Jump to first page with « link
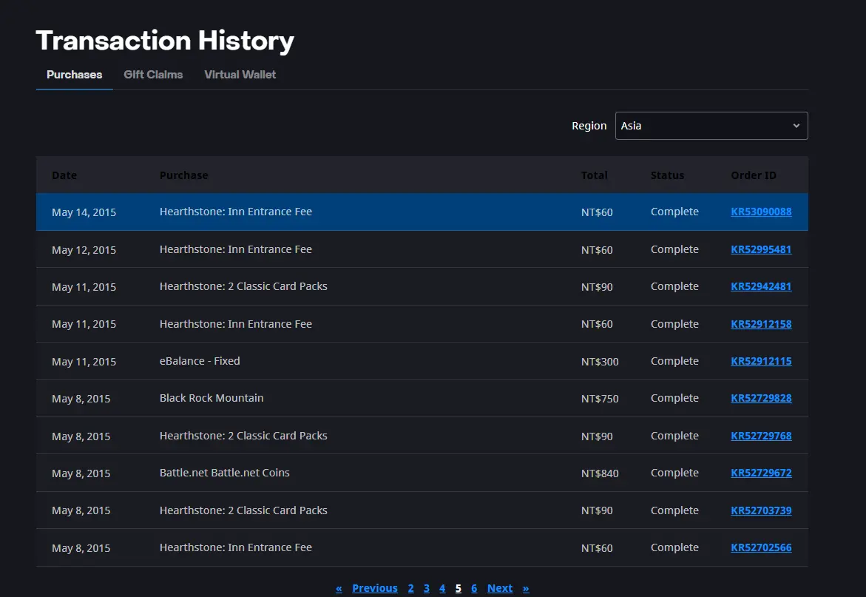The image size is (866, 597). coord(339,589)
